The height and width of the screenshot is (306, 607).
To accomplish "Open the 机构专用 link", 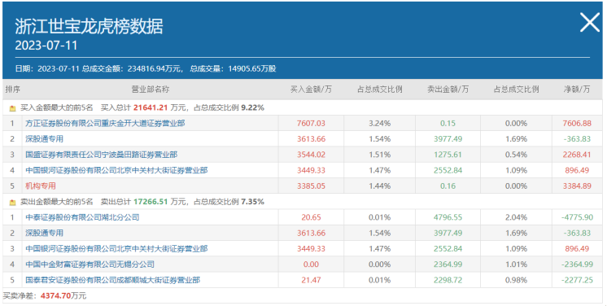I will 41,186.
